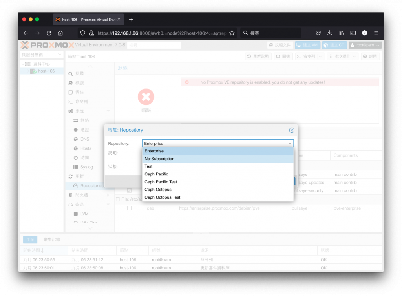Select Ceph Octopus repository
The image size is (402, 296).
[217, 189]
